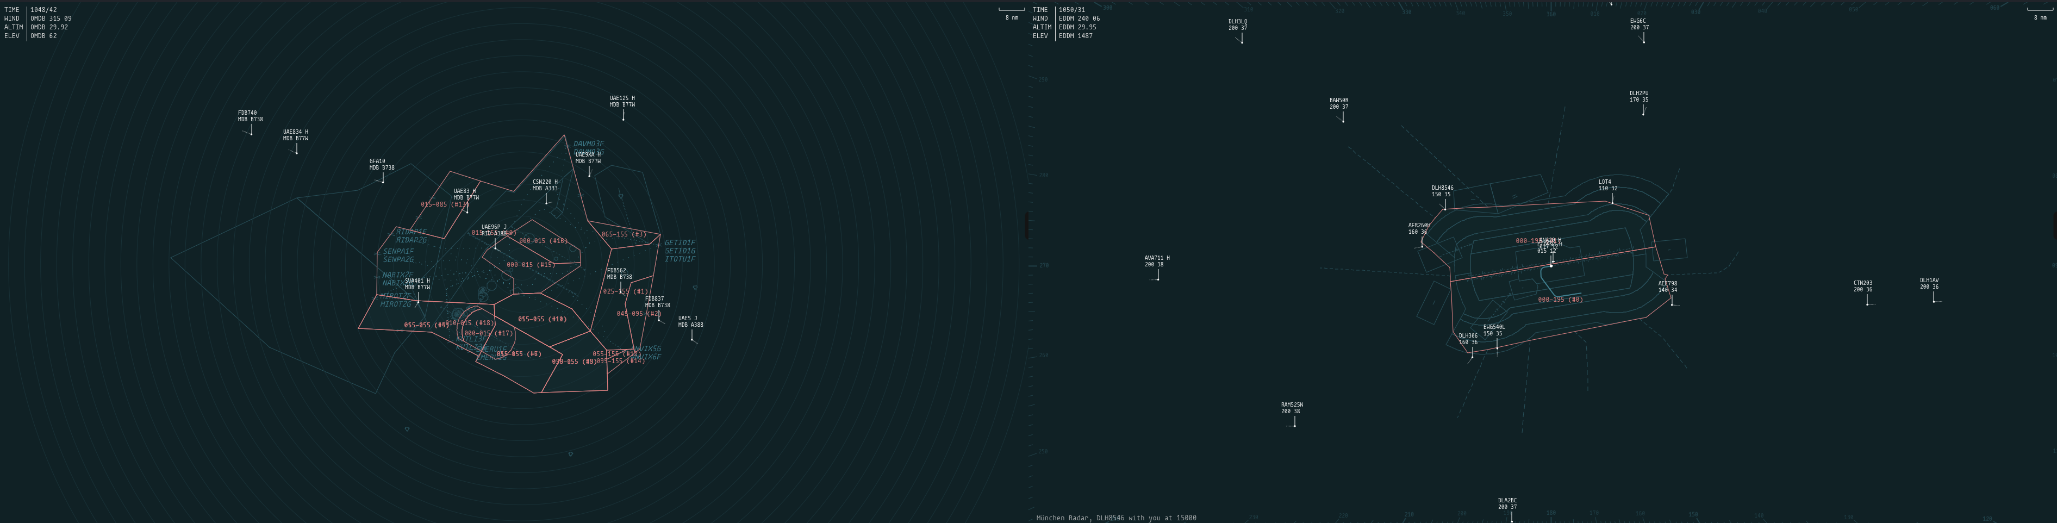Click the RIDAP2G procedure label

[x=412, y=240]
